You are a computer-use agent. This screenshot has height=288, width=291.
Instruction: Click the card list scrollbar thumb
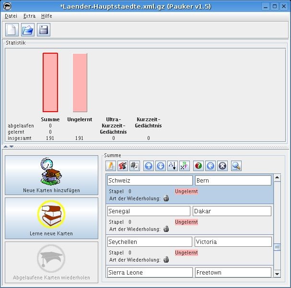coord(277,247)
